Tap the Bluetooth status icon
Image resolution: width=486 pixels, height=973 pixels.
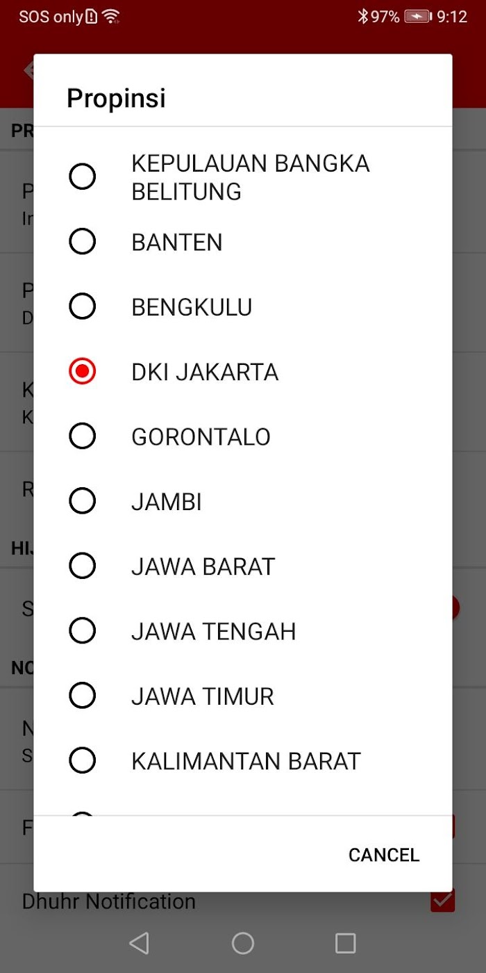[362, 16]
